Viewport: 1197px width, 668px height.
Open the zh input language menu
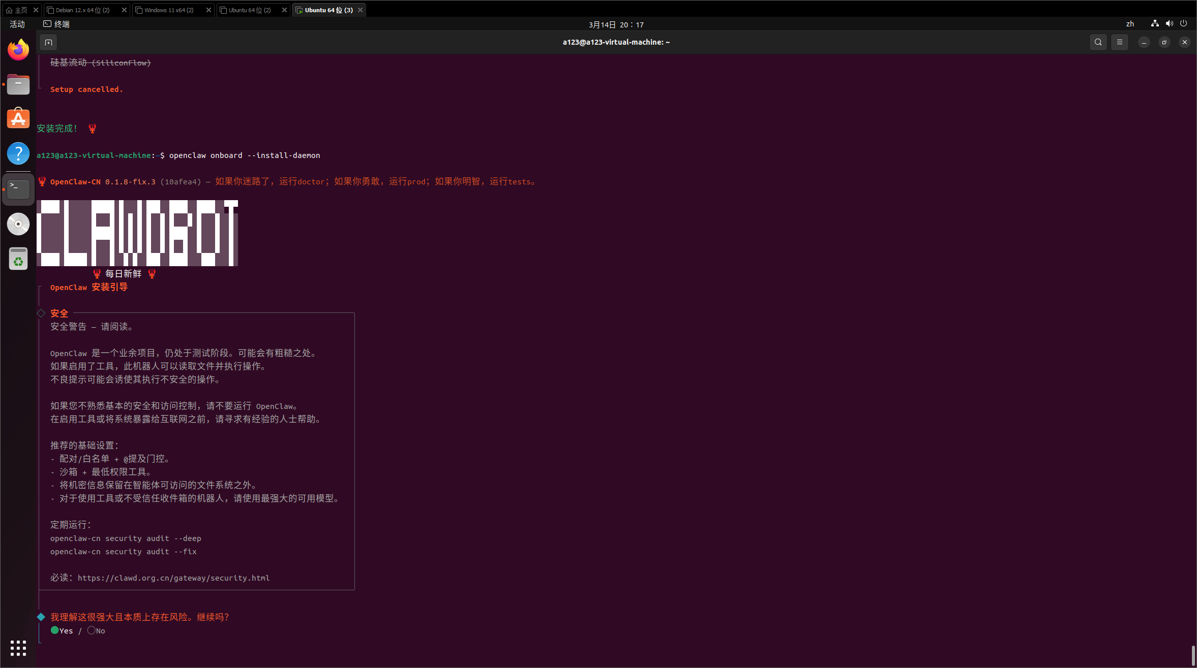pos(1130,24)
